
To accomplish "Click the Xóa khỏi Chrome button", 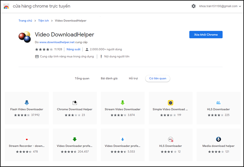I will 206,35.
